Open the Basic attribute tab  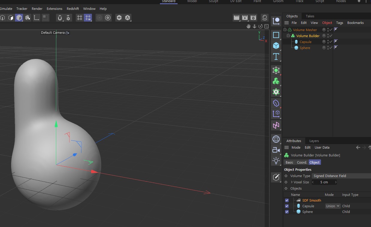[290, 162]
